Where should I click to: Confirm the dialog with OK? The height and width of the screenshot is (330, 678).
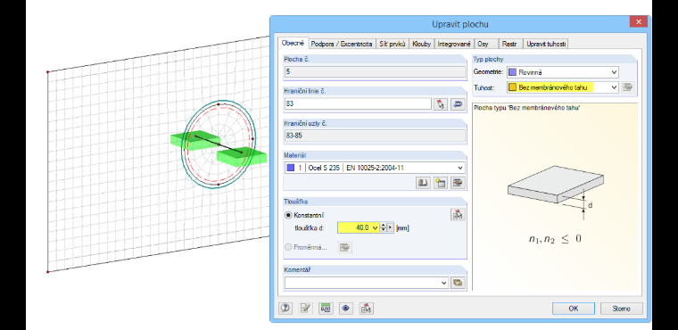(574, 309)
